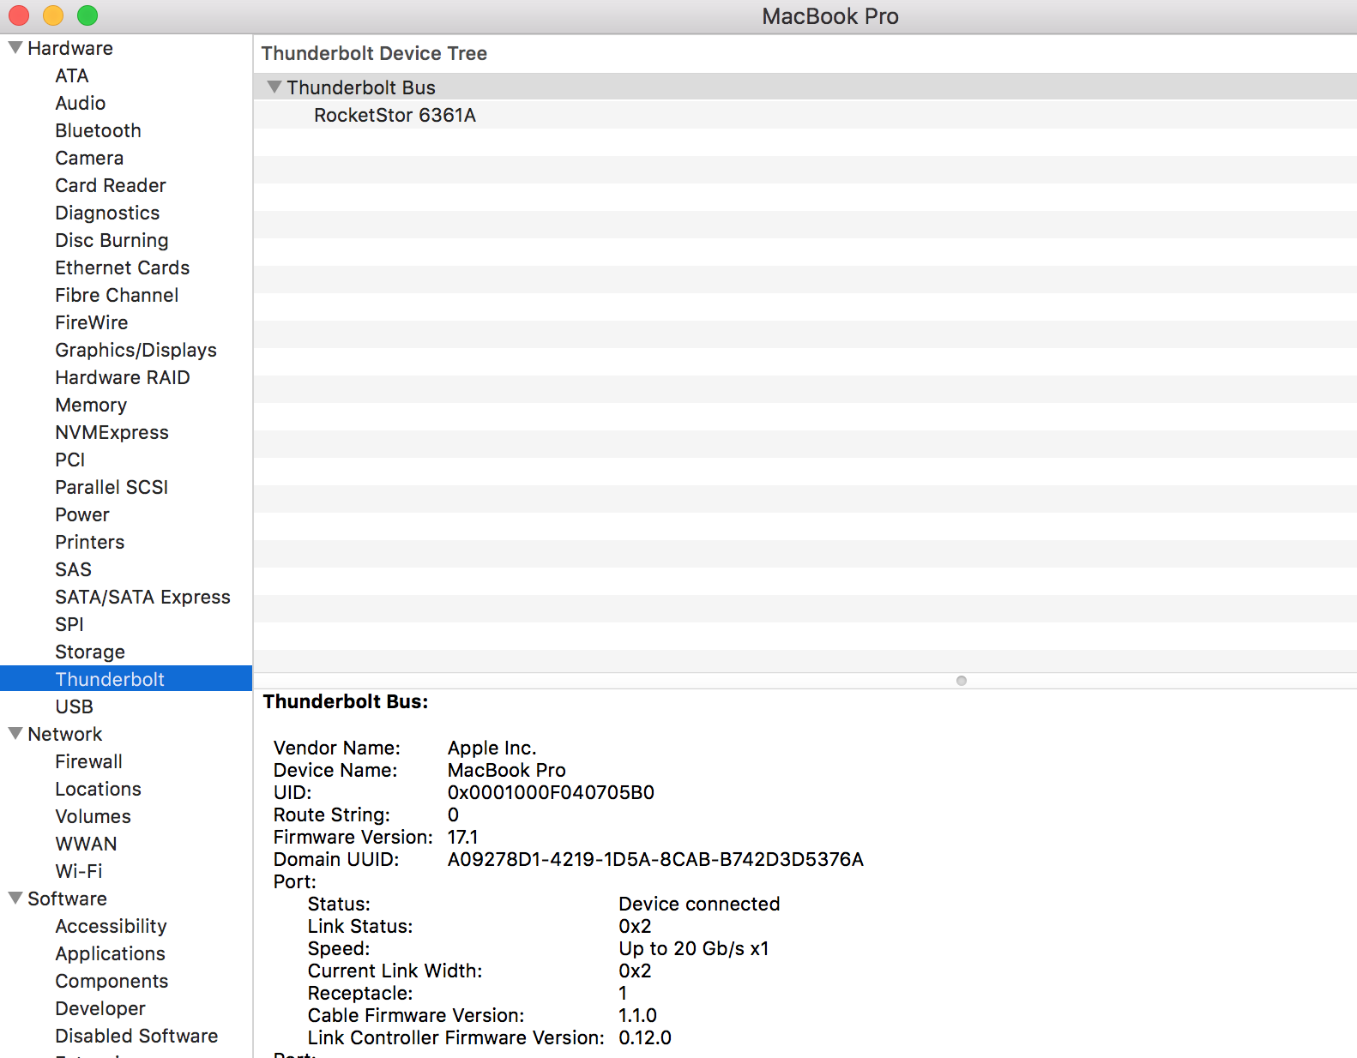Open Accessibility under Software
The width and height of the screenshot is (1357, 1058).
[111, 926]
